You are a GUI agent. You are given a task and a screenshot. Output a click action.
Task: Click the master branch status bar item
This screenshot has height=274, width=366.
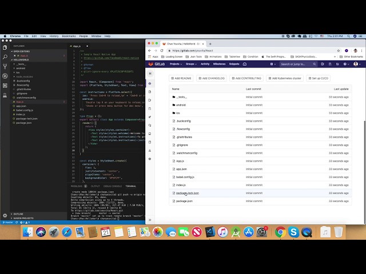[7, 222]
